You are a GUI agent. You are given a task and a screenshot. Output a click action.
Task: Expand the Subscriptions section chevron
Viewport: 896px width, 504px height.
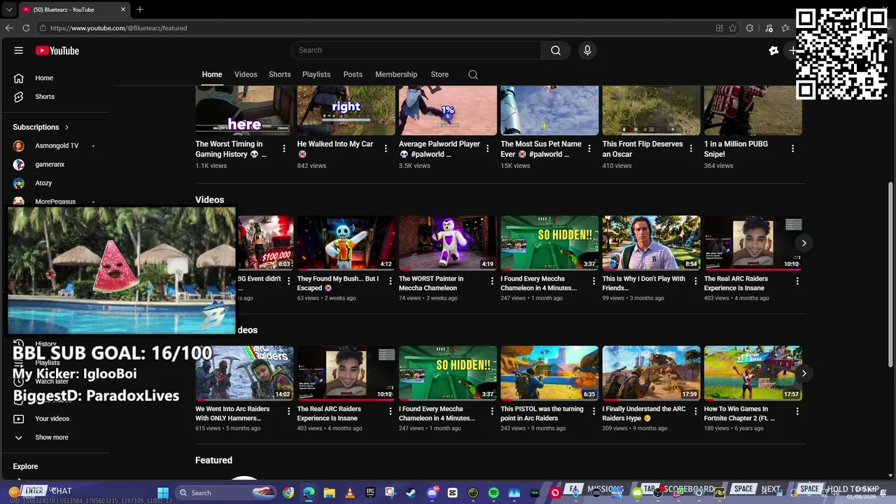click(66, 127)
